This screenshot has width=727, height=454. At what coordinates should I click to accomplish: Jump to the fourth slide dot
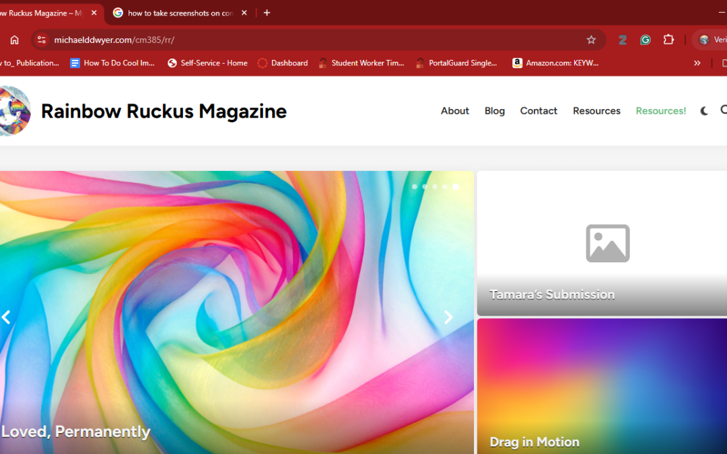tap(445, 187)
